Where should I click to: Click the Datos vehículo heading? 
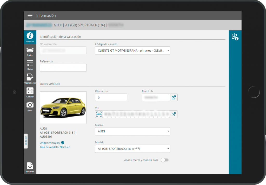pyautogui.click(x=50, y=84)
